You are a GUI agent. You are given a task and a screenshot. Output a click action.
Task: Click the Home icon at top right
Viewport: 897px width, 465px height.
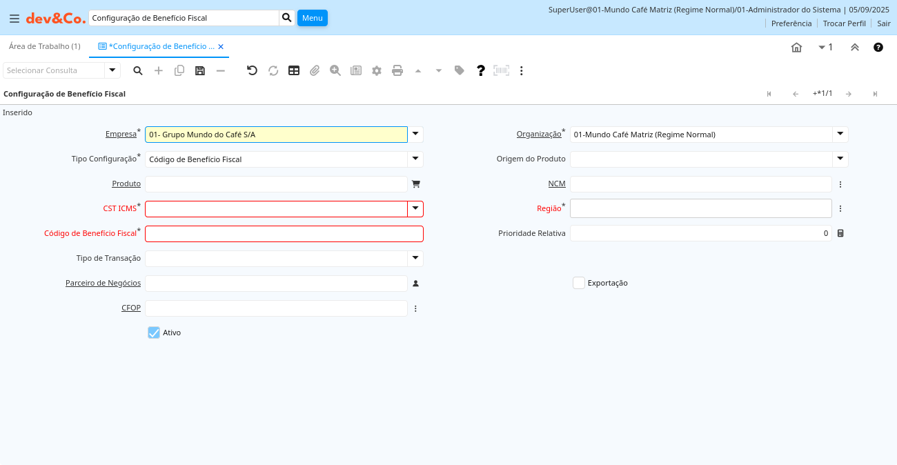click(x=796, y=48)
